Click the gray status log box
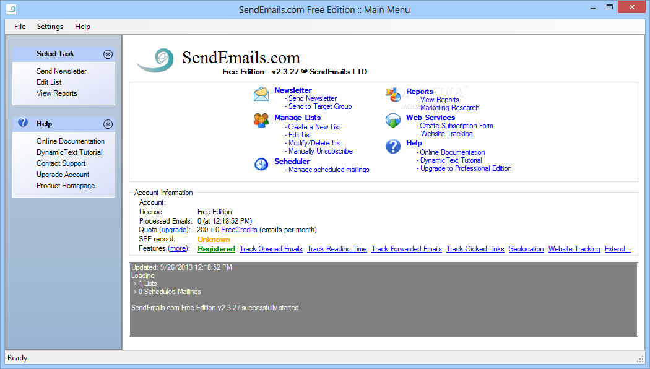650x369 pixels. click(x=383, y=299)
